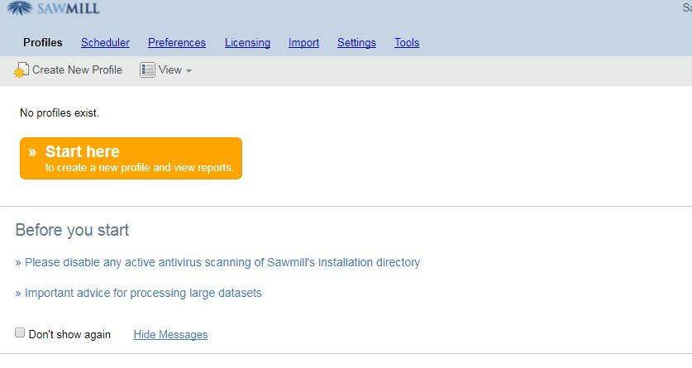The height and width of the screenshot is (368, 692).
Task: Click the Hide Messages link
Action: 170,334
